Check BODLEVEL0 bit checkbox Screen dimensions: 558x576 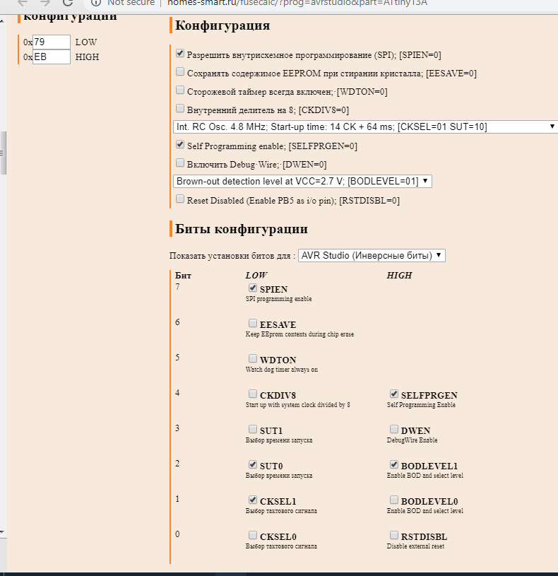pos(394,500)
